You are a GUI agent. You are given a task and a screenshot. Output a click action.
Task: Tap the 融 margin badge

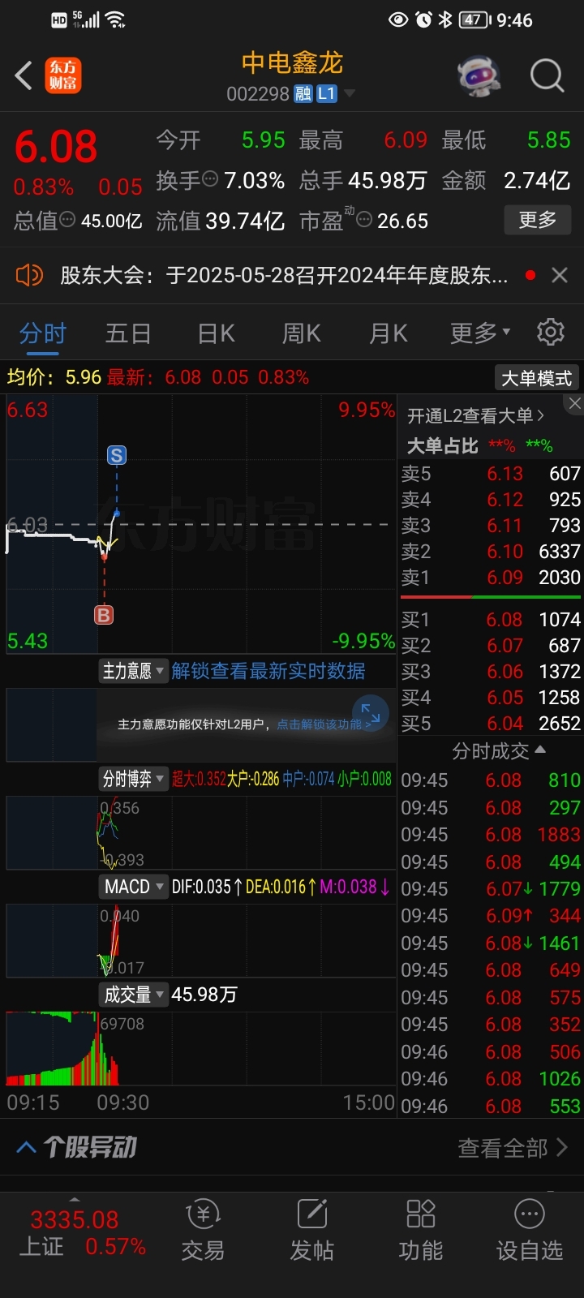coord(303,94)
